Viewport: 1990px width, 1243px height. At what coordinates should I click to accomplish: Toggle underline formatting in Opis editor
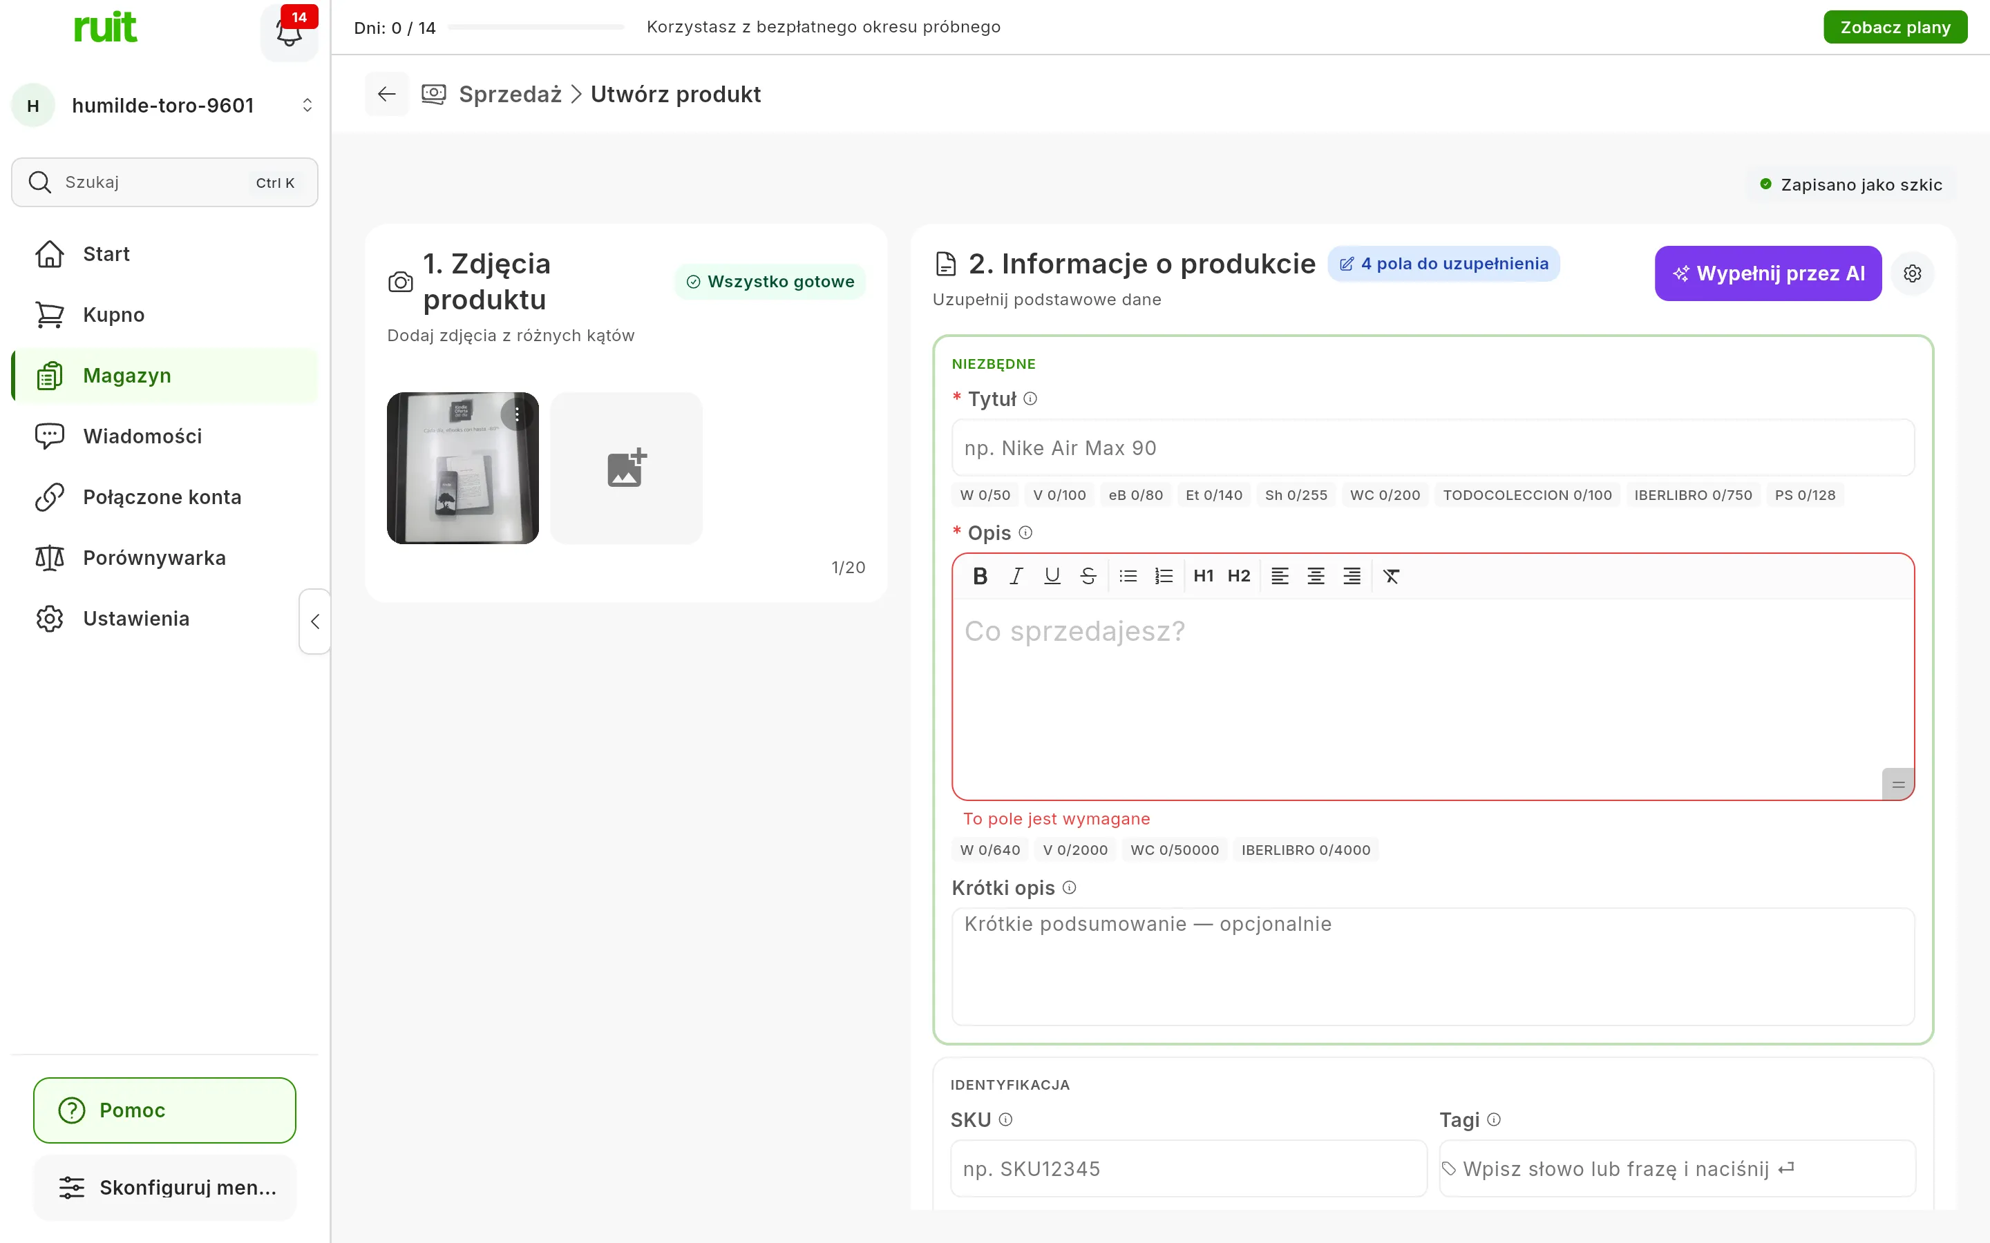pyautogui.click(x=1052, y=577)
